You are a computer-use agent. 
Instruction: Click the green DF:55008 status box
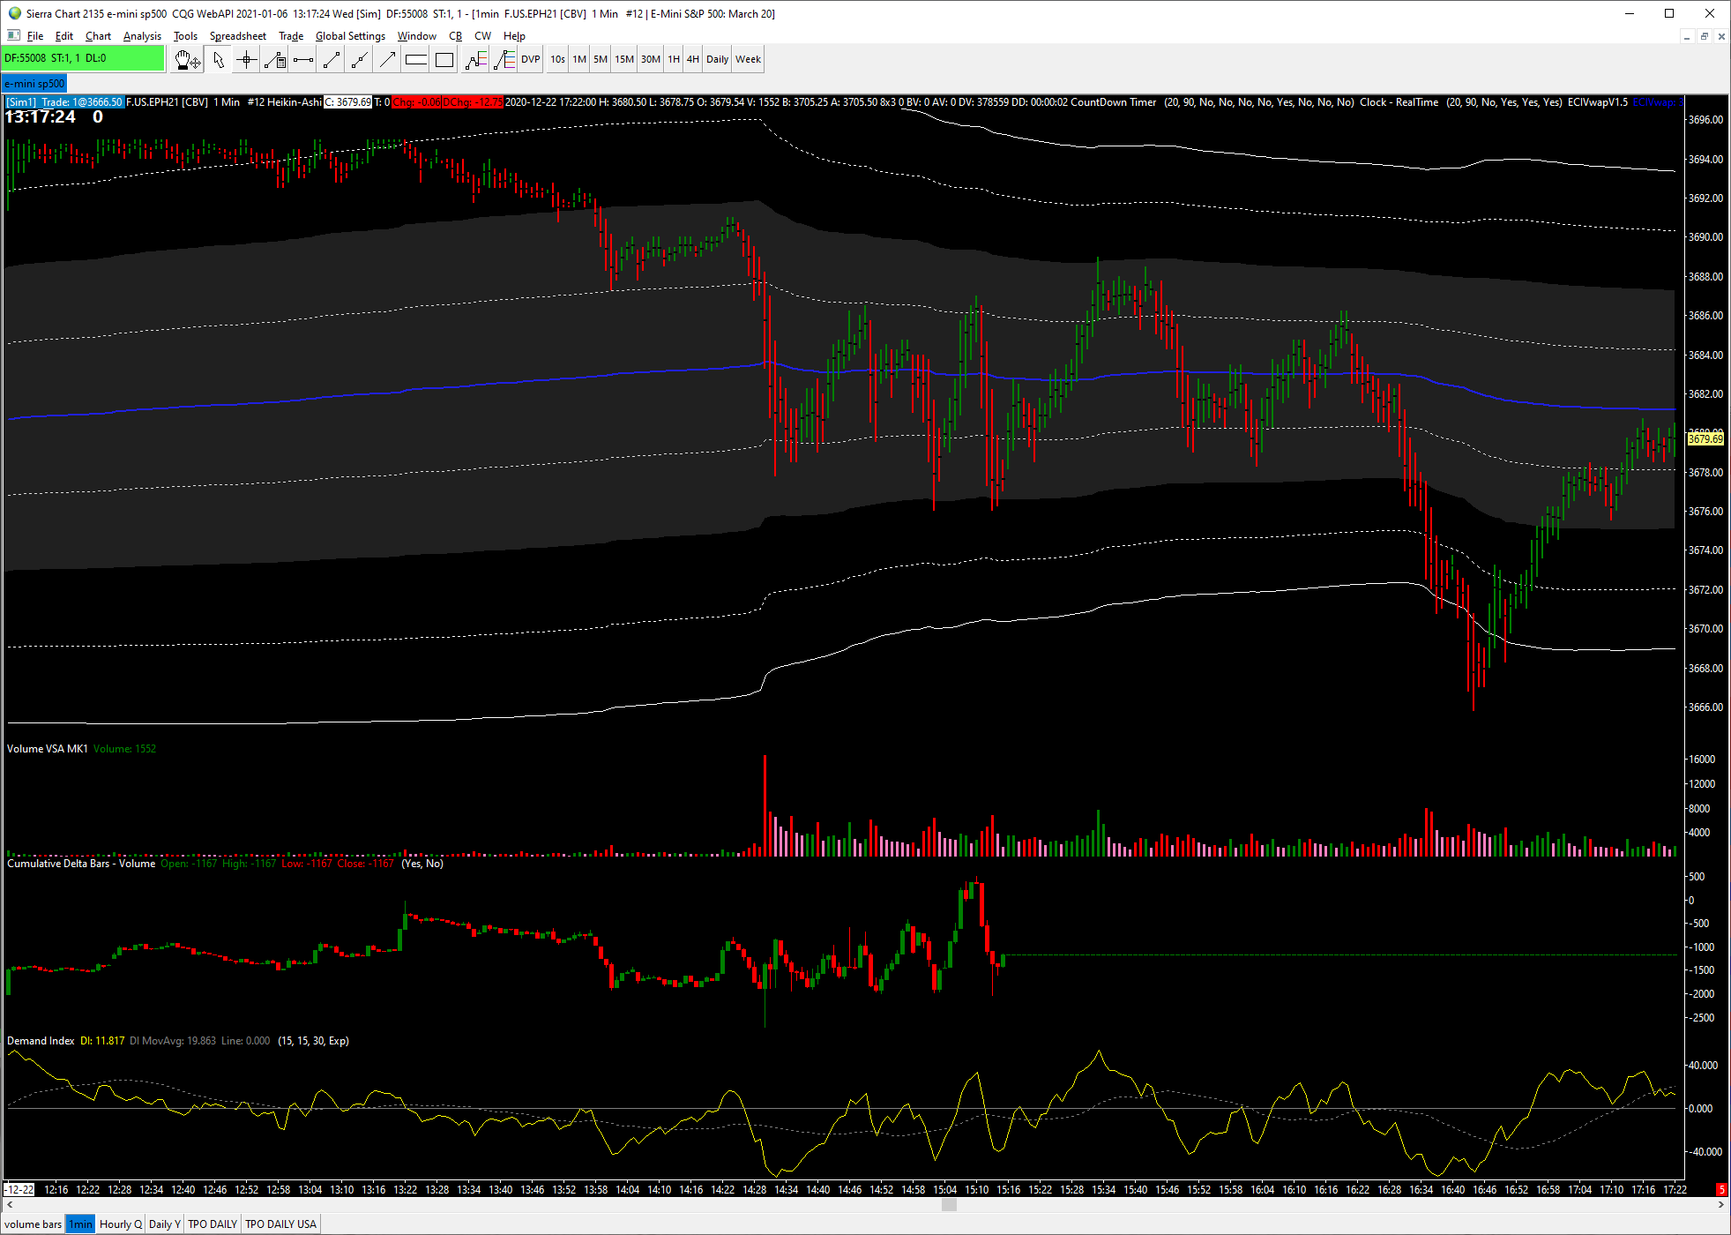point(82,58)
